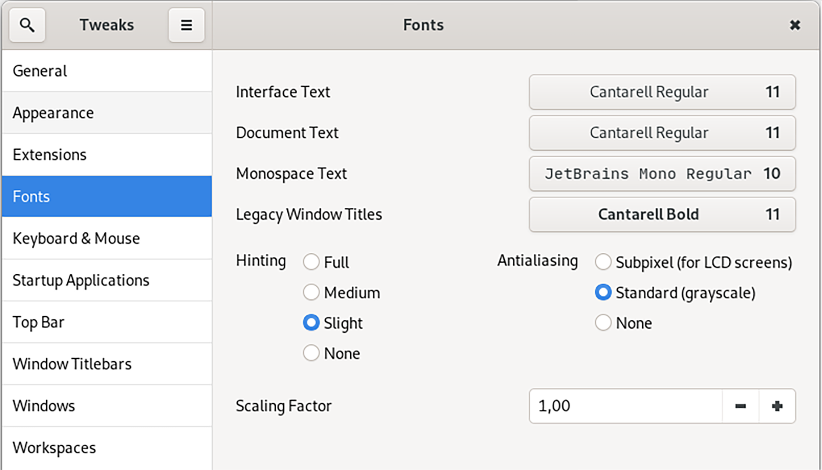Click the Scaling Factor value field
This screenshot has width=822, height=470.
pos(626,406)
